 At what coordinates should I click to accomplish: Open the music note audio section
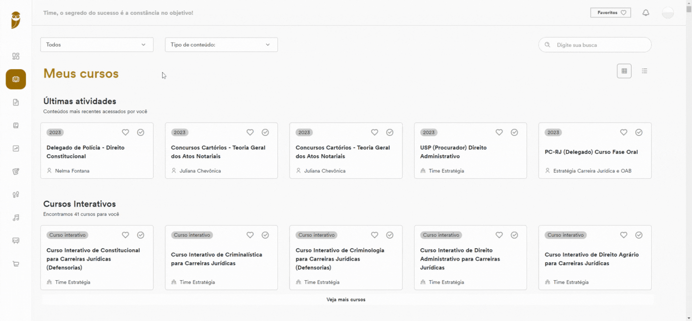16,218
